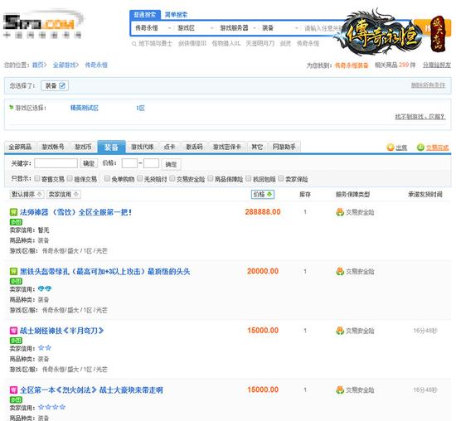Click the orange search button
Screen dimensions: 456x421
[433, 28]
